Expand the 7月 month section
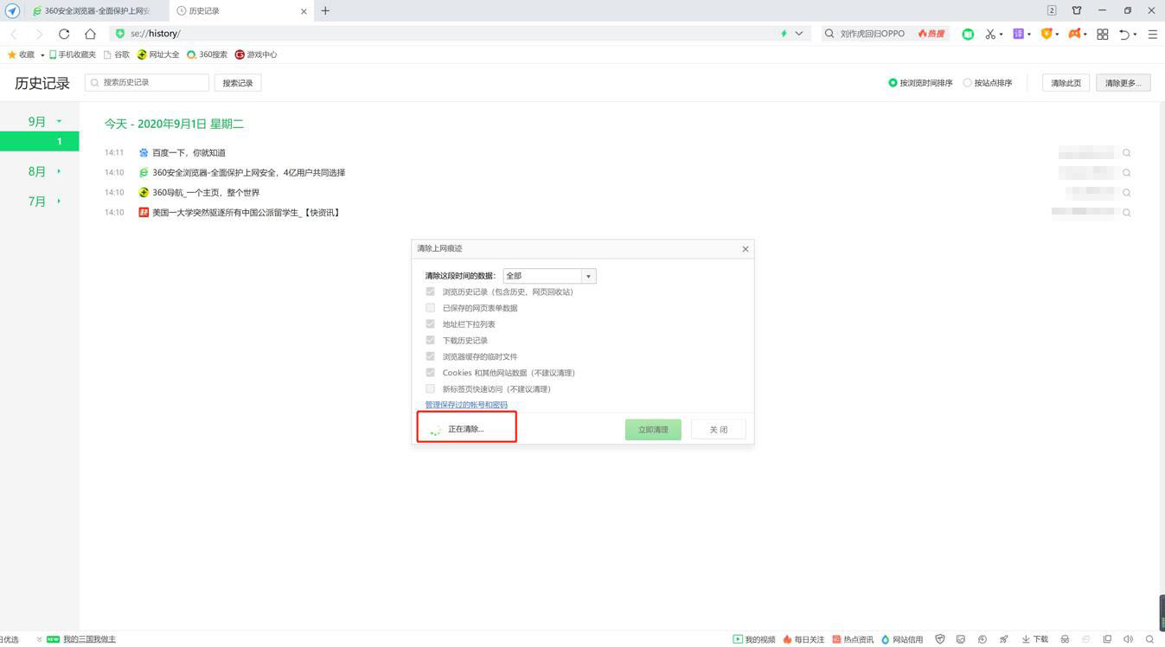1165x647 pixels. coord(45,202)
